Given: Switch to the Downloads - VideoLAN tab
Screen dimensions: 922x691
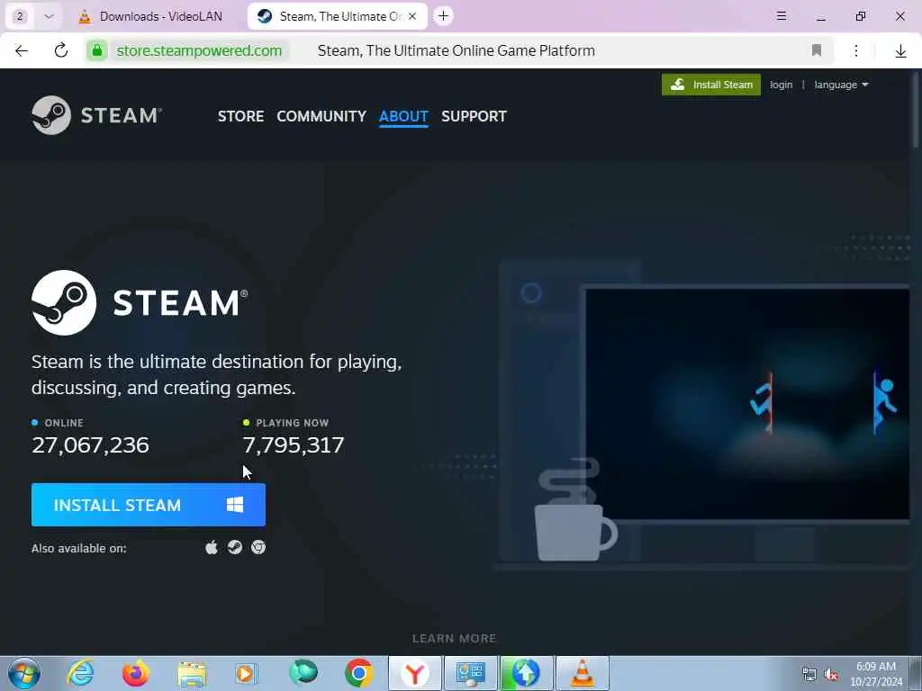Looking at the screenshot, I should pos(151,16).
